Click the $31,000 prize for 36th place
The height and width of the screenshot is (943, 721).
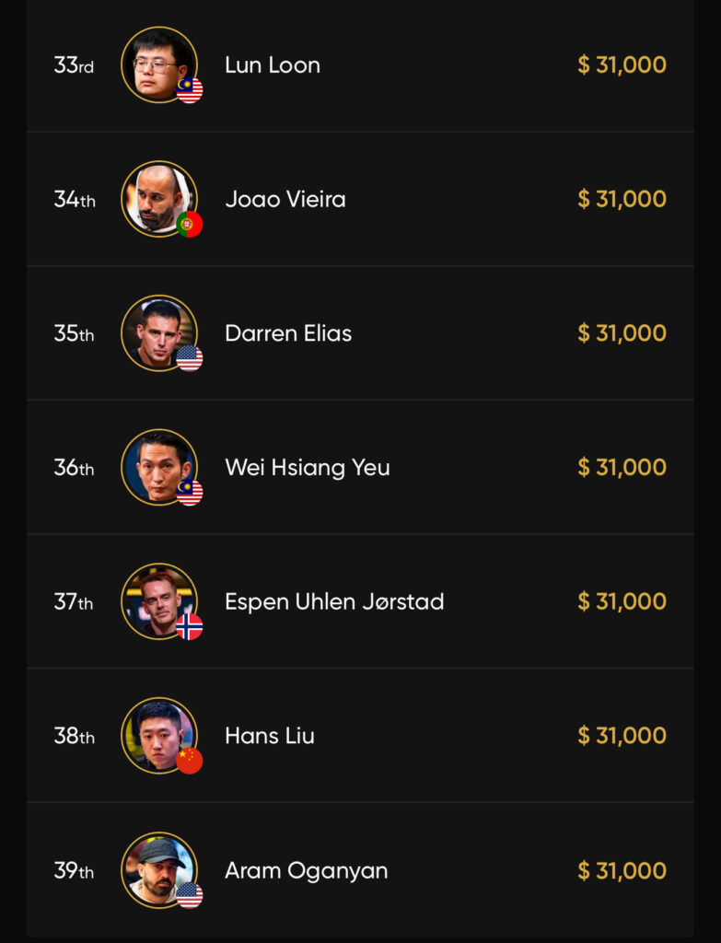click(622, 468)
